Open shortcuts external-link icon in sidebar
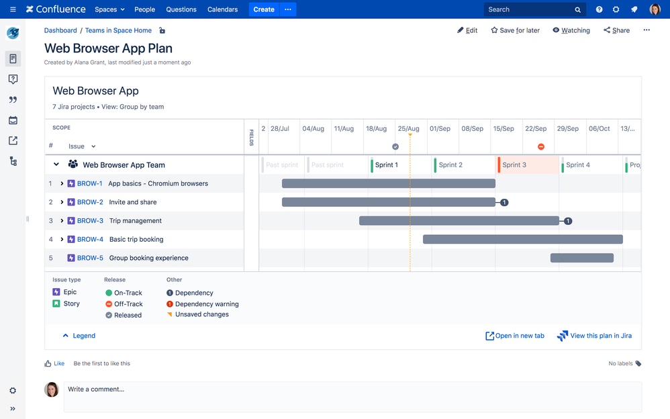The height and width of the screenshot is (419, 670). [x=13, y=140]
